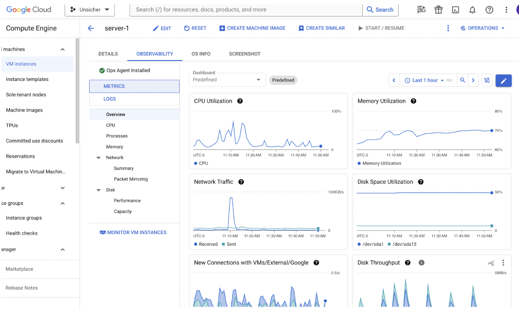Shift time range forward with right chevron
This screenshot has height=313, width=519.
[473, 80]
